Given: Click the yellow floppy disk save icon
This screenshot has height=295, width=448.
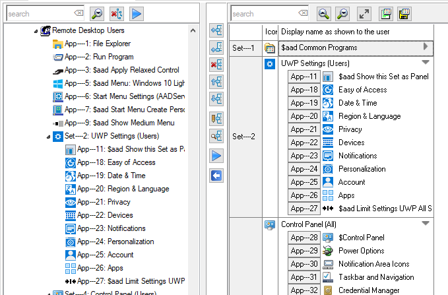Looking at the screenshot, I should [405, 13].
